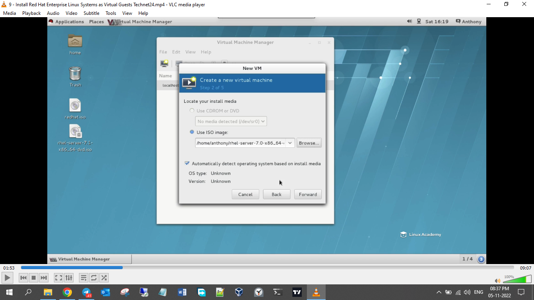
Task: Open TradingView from taskbar
Action: click(297, 292)
